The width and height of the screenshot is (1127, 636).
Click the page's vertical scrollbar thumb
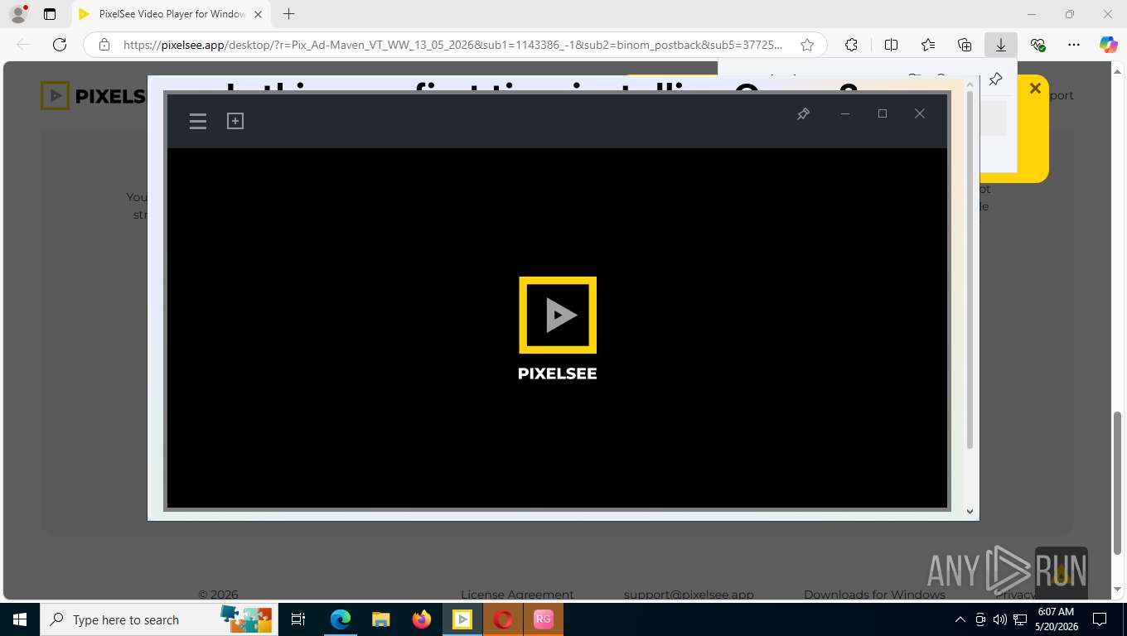pos(1118,482)
